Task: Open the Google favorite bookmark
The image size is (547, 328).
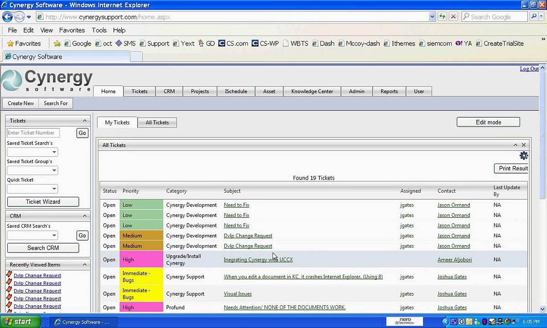Action: pos(77,43)
